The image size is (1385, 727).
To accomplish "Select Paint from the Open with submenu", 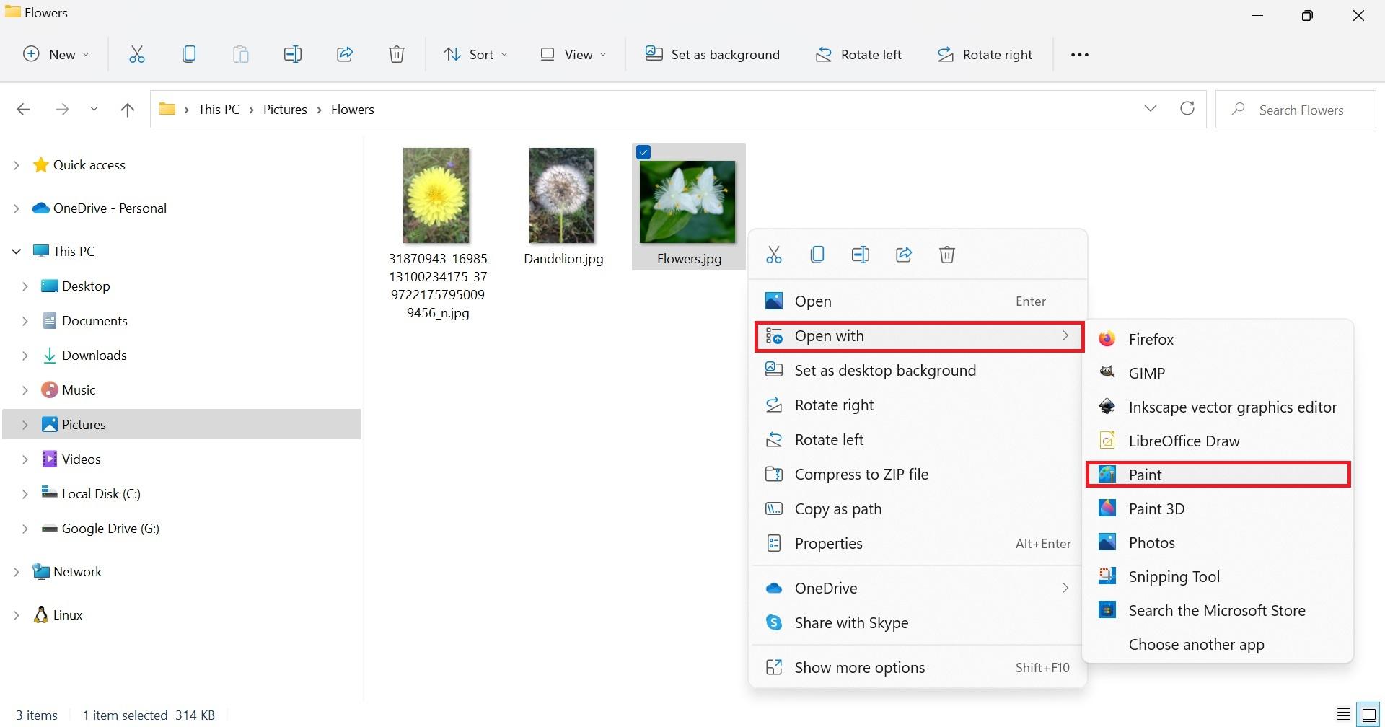I will [x=1218, y=475].
